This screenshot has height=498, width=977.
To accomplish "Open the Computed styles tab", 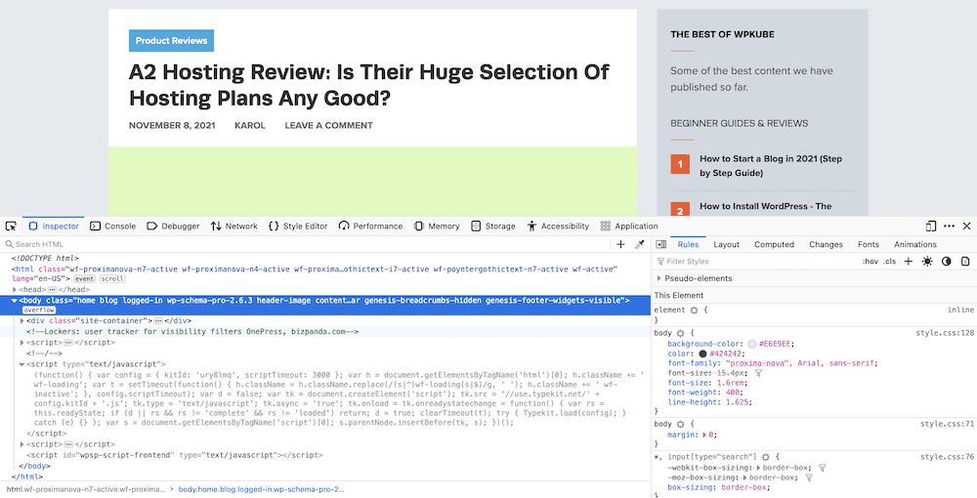I will coord(774,244).
